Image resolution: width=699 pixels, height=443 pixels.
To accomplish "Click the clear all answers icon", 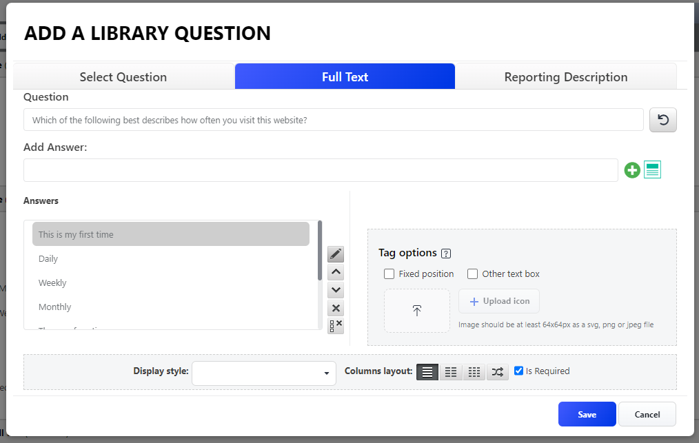I will tap(336, 326).
